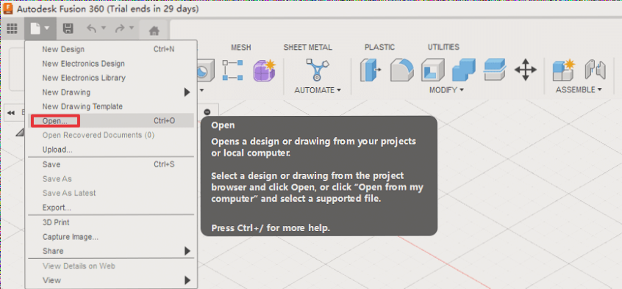Open the Undo history dropdown arrow

point(104,28)
